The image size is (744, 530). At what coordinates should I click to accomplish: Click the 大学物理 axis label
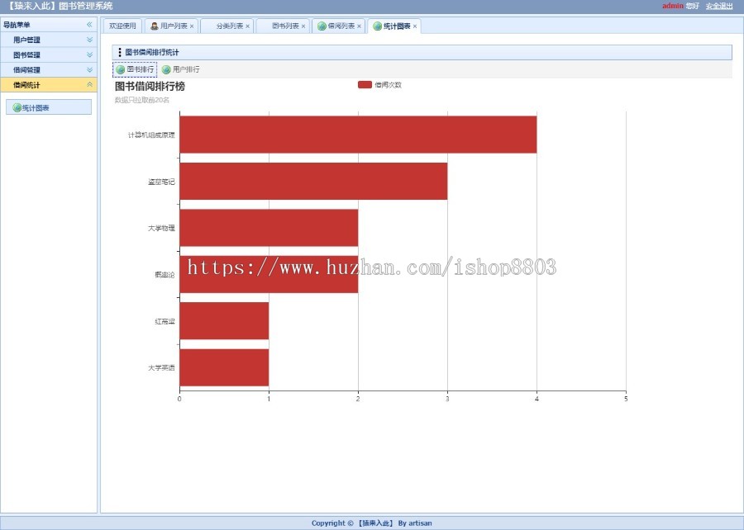click(161, 228)
